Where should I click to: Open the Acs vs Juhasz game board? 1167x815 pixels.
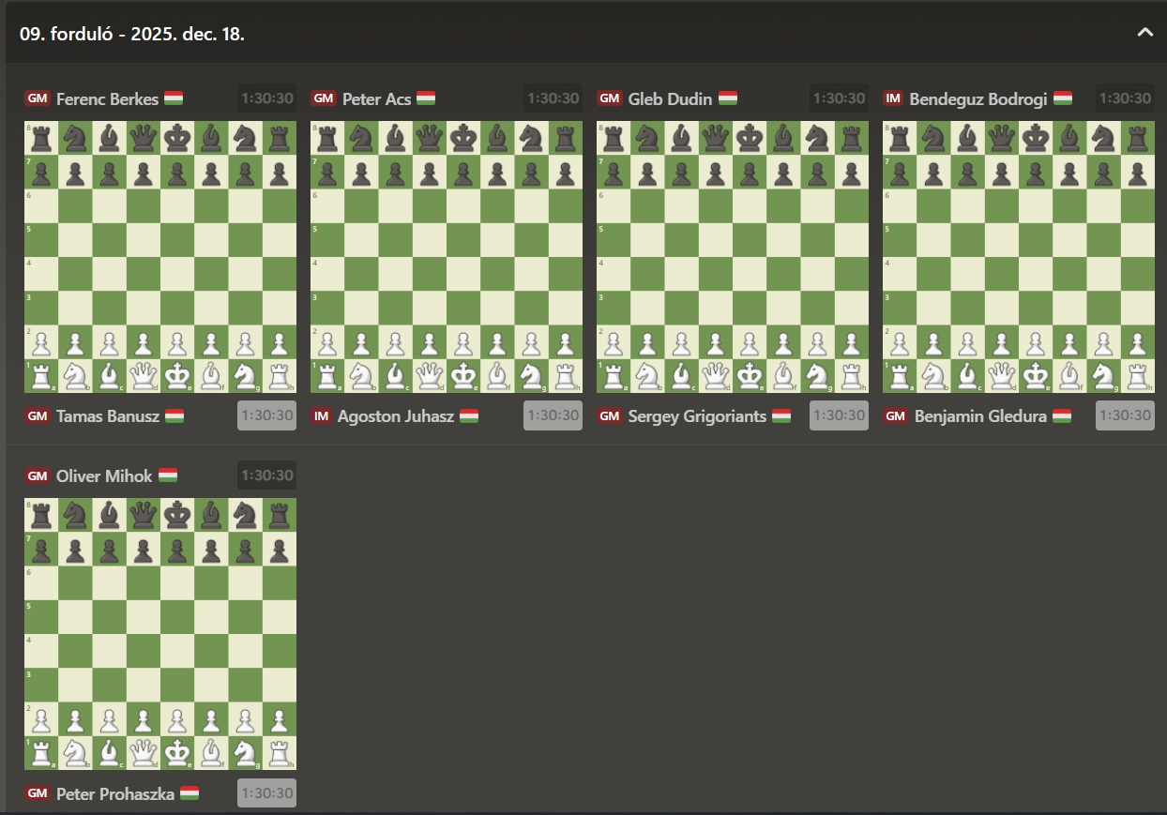[447, 257]
